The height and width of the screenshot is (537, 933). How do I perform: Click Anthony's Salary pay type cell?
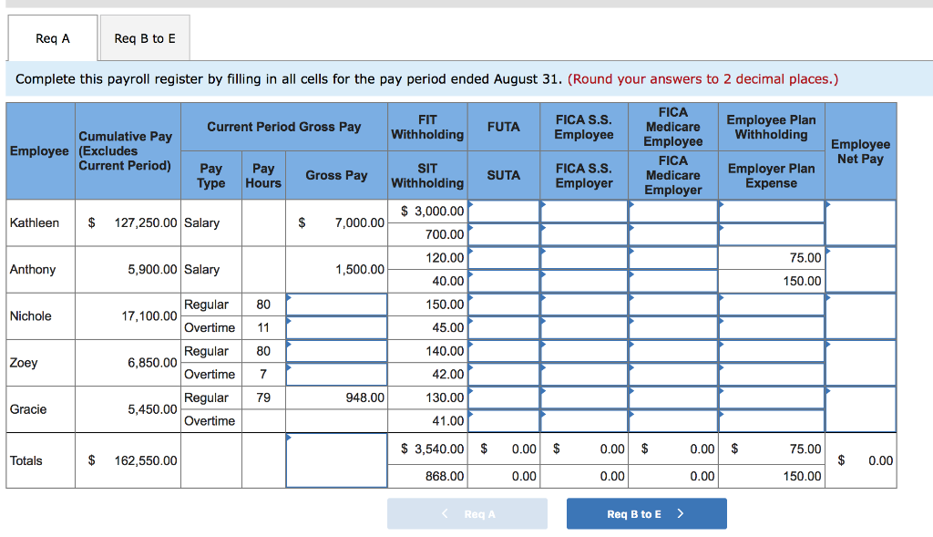tap(211, 270)
